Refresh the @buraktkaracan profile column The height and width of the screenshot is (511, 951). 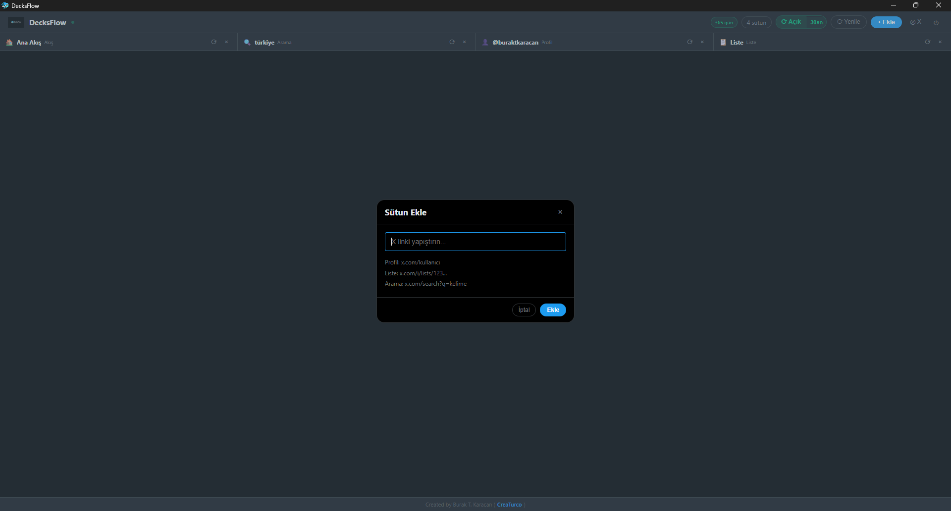pyautogui.click(x=689, y=42)
